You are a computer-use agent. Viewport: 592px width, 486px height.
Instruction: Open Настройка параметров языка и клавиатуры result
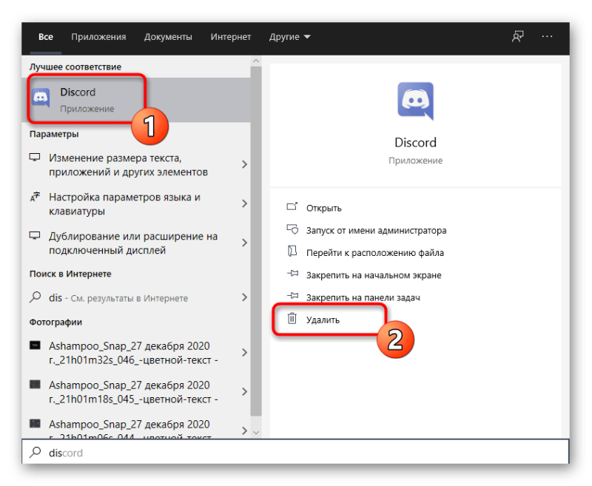click(136, 203)
